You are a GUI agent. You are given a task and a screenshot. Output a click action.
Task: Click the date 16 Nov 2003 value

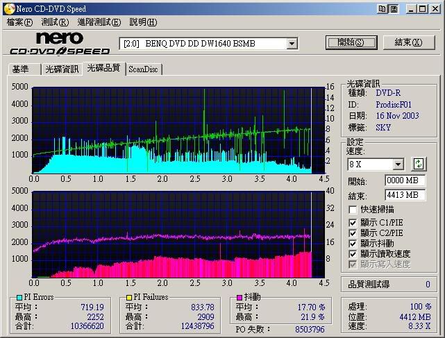[x=397, y=116]
